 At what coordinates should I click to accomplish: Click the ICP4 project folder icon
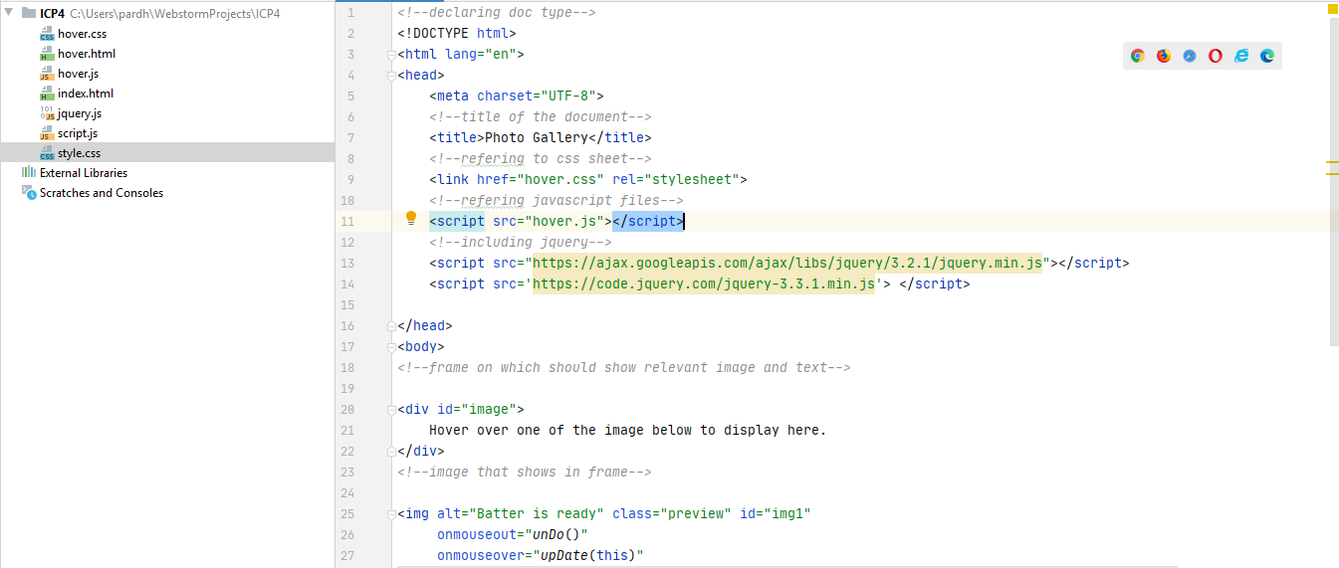[x=28, y=13]
